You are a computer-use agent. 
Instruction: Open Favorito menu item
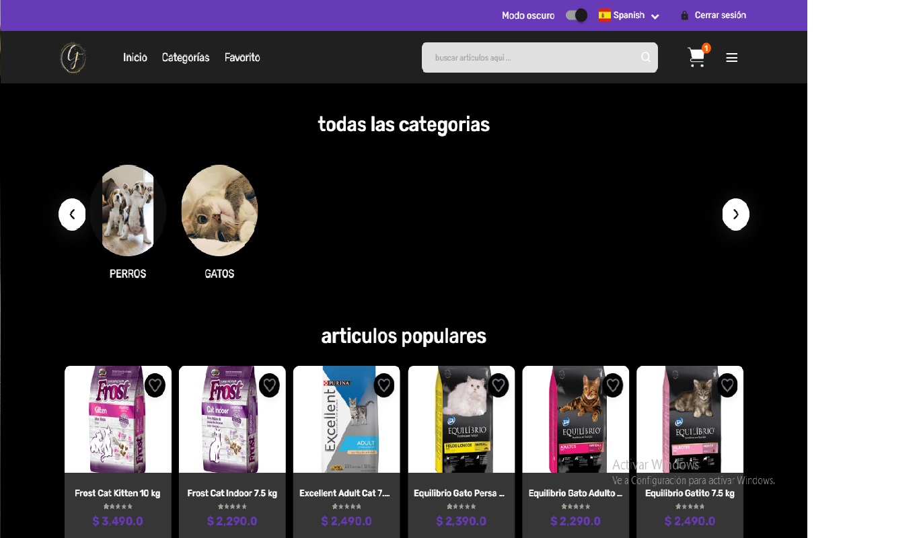[x=242, y=58]
